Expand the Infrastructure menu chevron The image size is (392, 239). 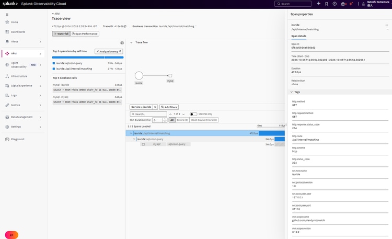[x=40, y=76]
